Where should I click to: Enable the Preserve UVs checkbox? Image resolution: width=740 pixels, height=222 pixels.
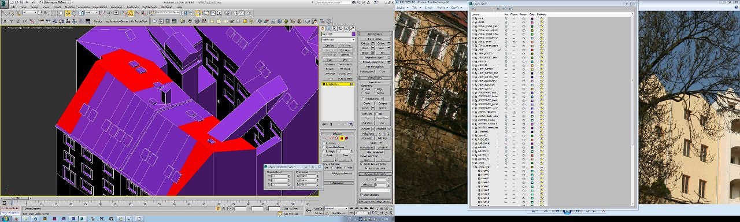(x=363, y=98)
